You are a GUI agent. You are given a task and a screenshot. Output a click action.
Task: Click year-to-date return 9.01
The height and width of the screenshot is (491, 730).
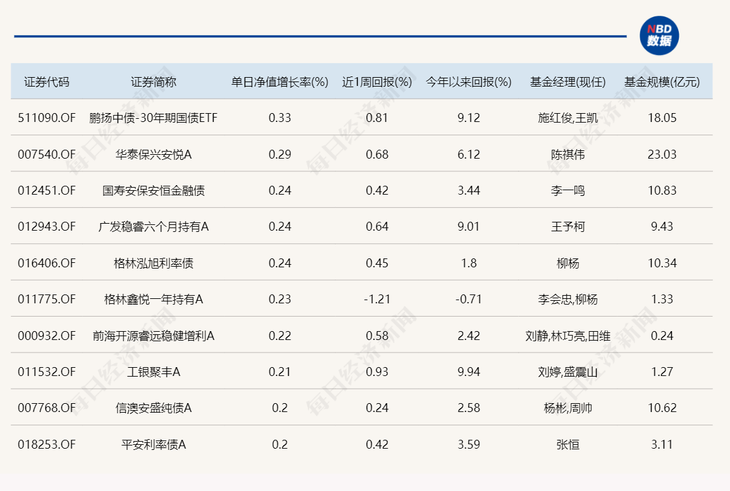click(x=469, y=227)
